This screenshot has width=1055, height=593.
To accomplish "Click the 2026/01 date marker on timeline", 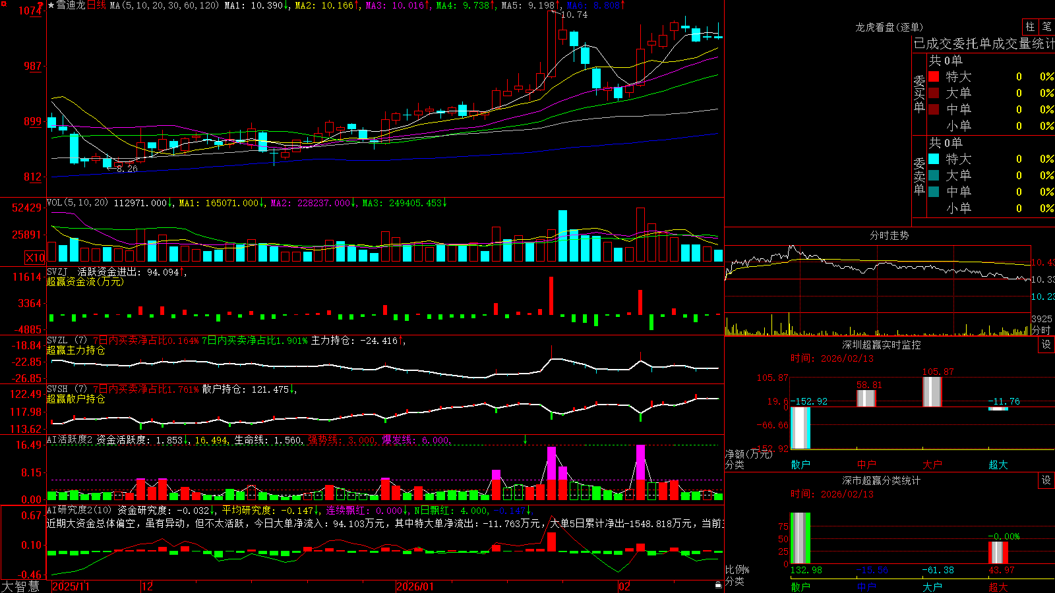I will [x=415, y=586].
